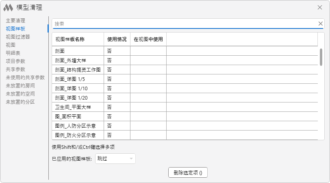The width and height of the screenshot is (330, 183).
Task: Sort by 使用情况 column header
Action: click(x=117, y=39)
